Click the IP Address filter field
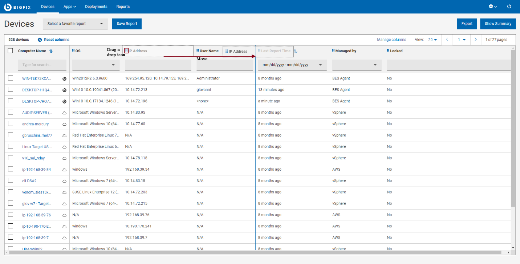Image resolution: width=520 pixels, height=264 pixels. [158, 65]
